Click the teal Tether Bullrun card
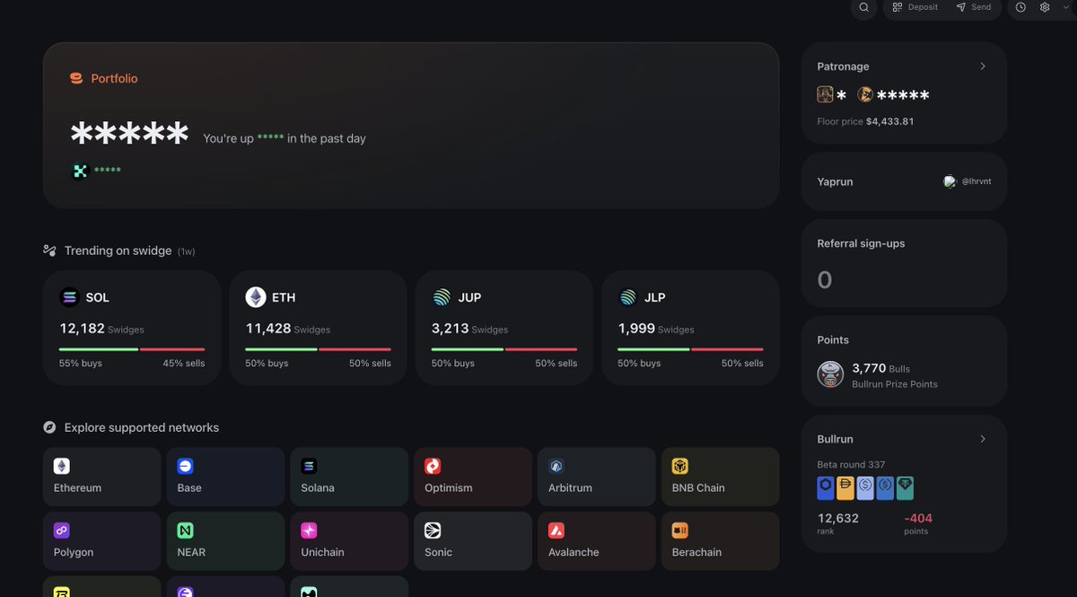Viewport: 1077px width, 597px height. point(905,487)
